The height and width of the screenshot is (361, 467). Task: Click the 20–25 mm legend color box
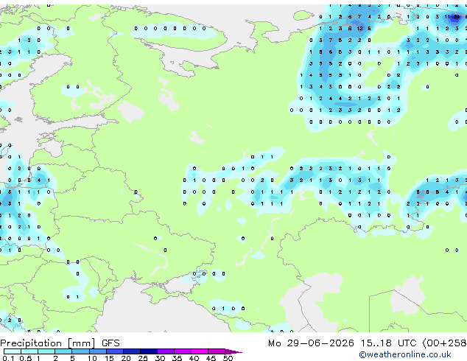[132, 351]
